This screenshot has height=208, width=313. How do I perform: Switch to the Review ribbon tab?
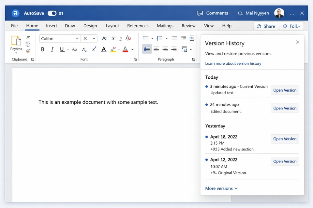point(188,26)
